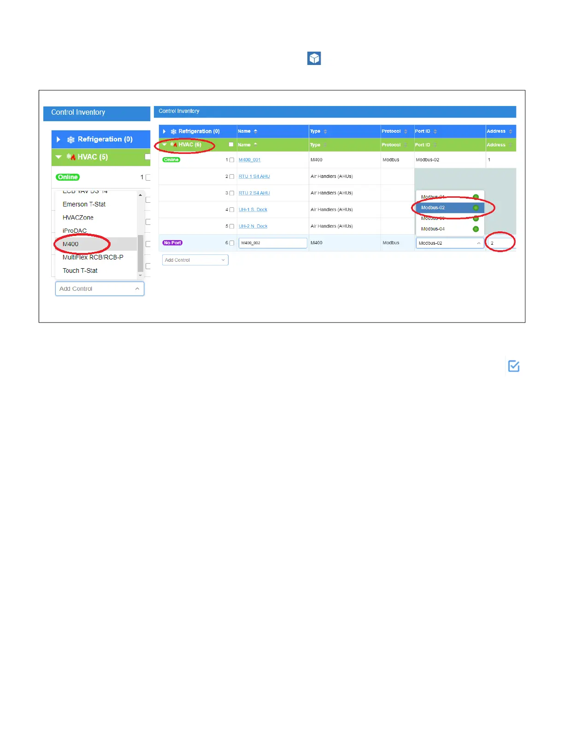Click the purple No Port badge
This screenshot has width=564, height=730.
pyautogui.click(x=172, y=243)
